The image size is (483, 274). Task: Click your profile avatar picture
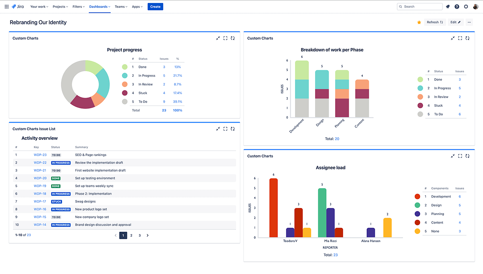(476, 6)
